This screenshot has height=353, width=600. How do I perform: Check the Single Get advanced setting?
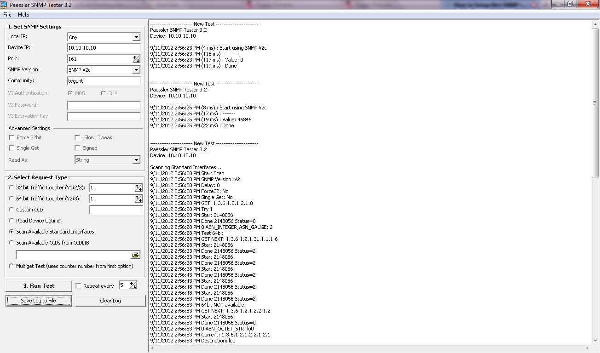(11, 148)
